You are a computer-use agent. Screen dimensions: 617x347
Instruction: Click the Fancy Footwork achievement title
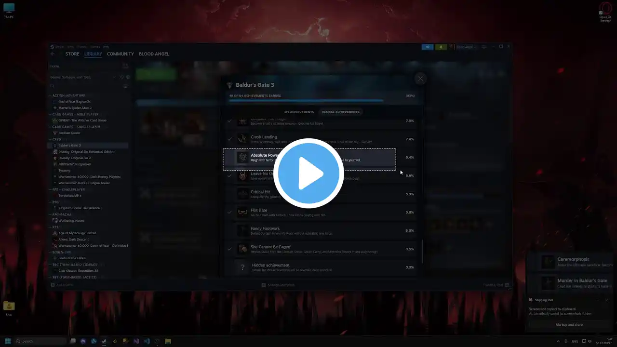pos(265,228)
